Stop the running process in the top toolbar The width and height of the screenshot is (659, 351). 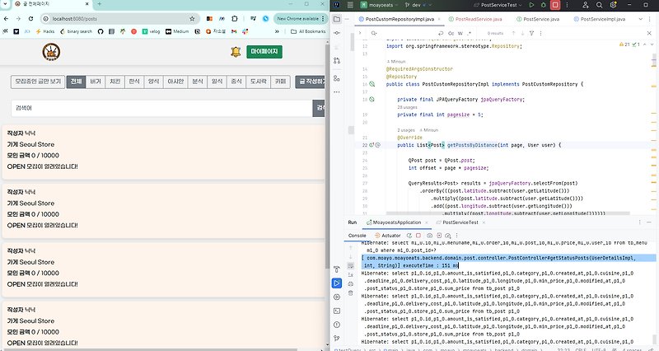point(555,5)
